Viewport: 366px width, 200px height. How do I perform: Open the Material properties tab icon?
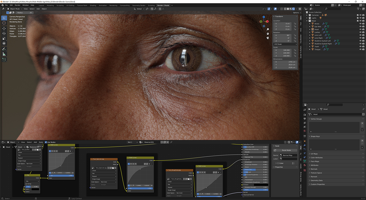(305, 165)
